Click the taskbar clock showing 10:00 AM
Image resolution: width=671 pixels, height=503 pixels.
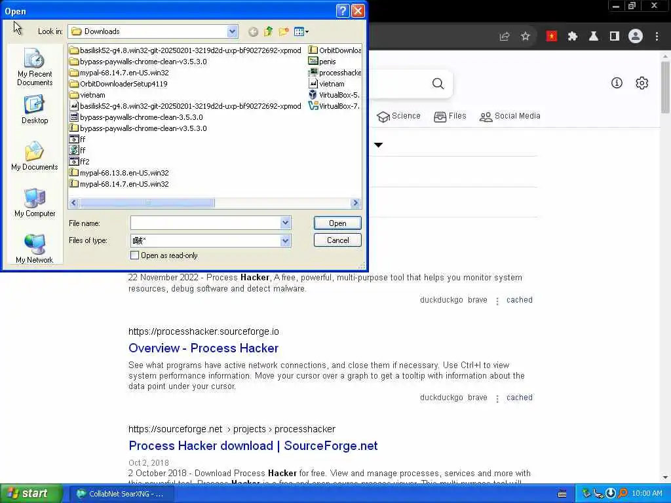(647, 494)
